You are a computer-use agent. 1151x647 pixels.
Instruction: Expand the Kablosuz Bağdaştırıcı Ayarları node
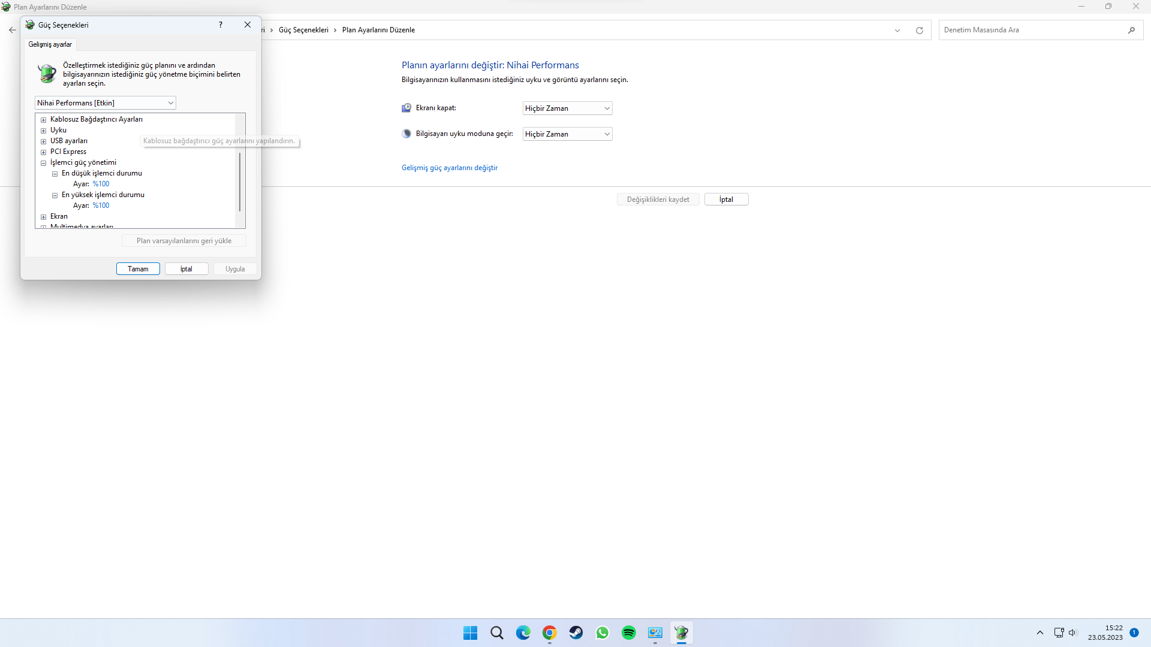point(43,120)
